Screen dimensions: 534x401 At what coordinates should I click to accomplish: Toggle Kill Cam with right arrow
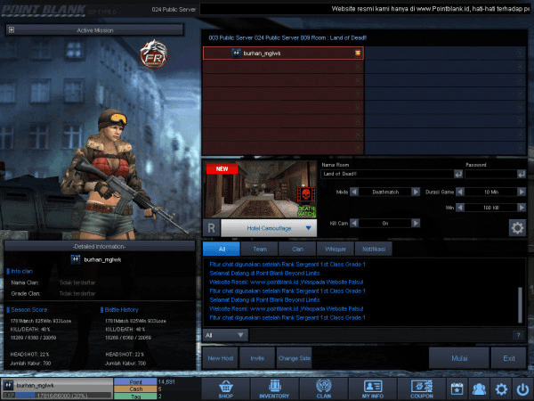[416, 224]
